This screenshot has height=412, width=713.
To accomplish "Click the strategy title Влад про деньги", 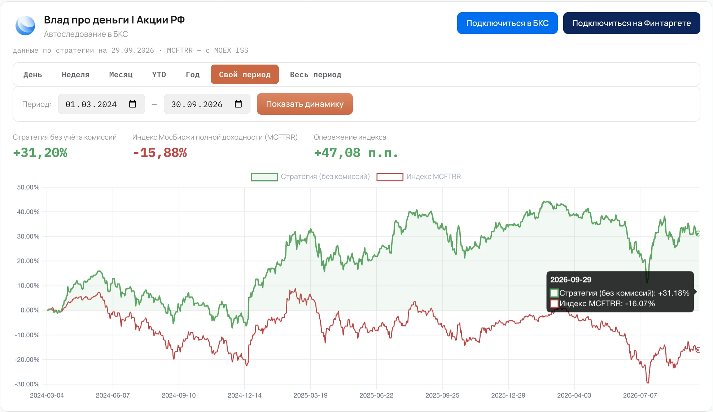I will pos(114,20).
